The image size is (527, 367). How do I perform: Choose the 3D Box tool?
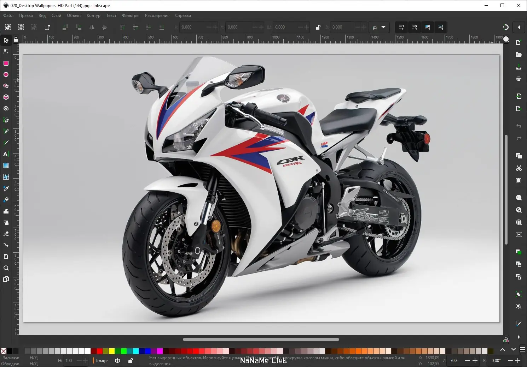pos(6,97)
